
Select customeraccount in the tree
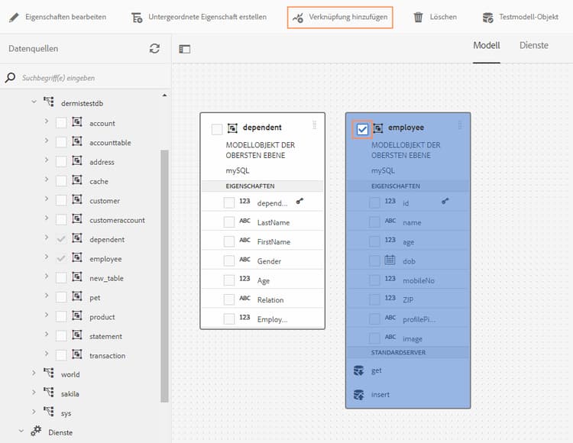coord(117,220)
